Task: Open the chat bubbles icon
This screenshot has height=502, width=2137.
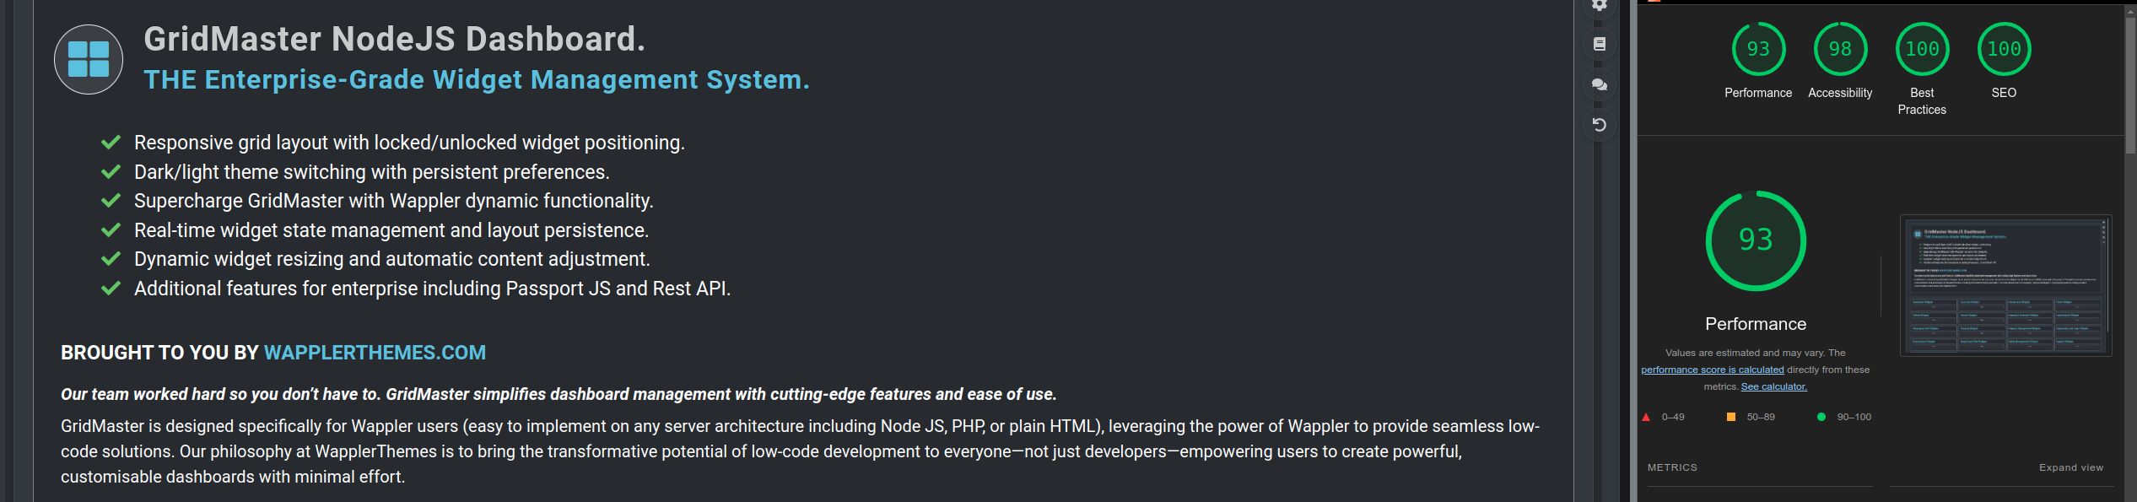Action: click(1599, 84)
